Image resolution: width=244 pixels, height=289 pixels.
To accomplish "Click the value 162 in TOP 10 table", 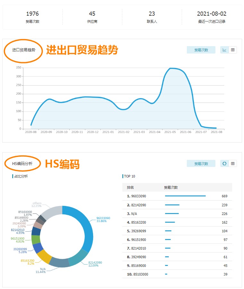I will point(224,222).
